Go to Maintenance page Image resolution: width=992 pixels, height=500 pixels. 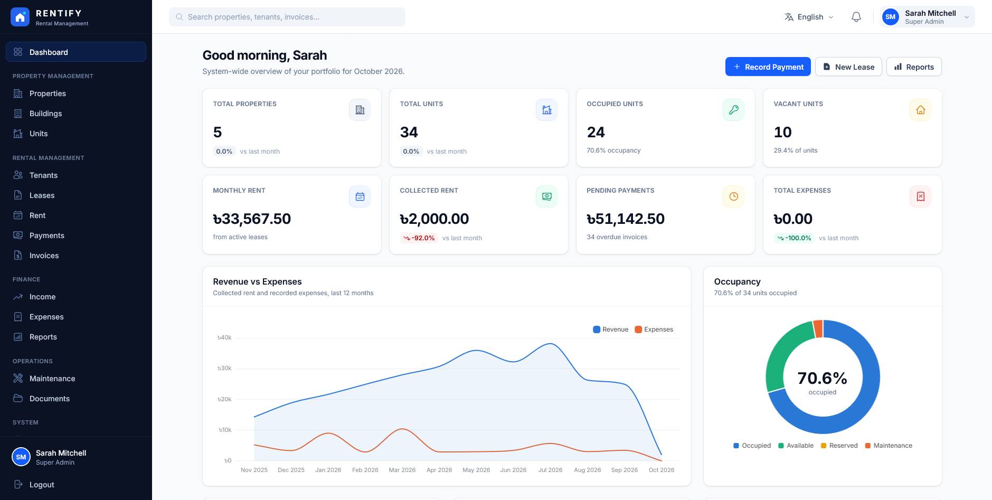76,379
